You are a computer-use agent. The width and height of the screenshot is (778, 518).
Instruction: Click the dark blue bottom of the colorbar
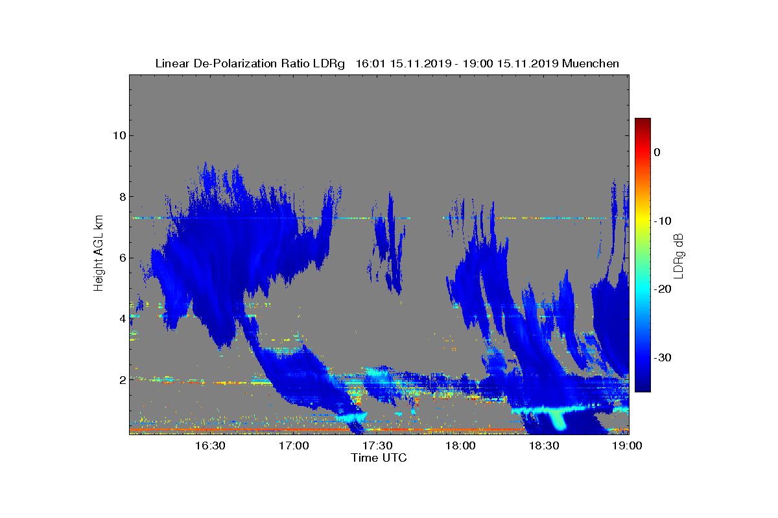(x=642, y=386)
